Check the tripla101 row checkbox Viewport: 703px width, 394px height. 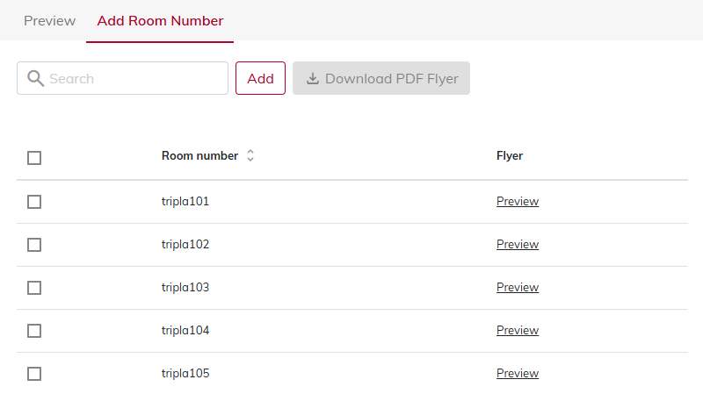[x=34, y=202]
